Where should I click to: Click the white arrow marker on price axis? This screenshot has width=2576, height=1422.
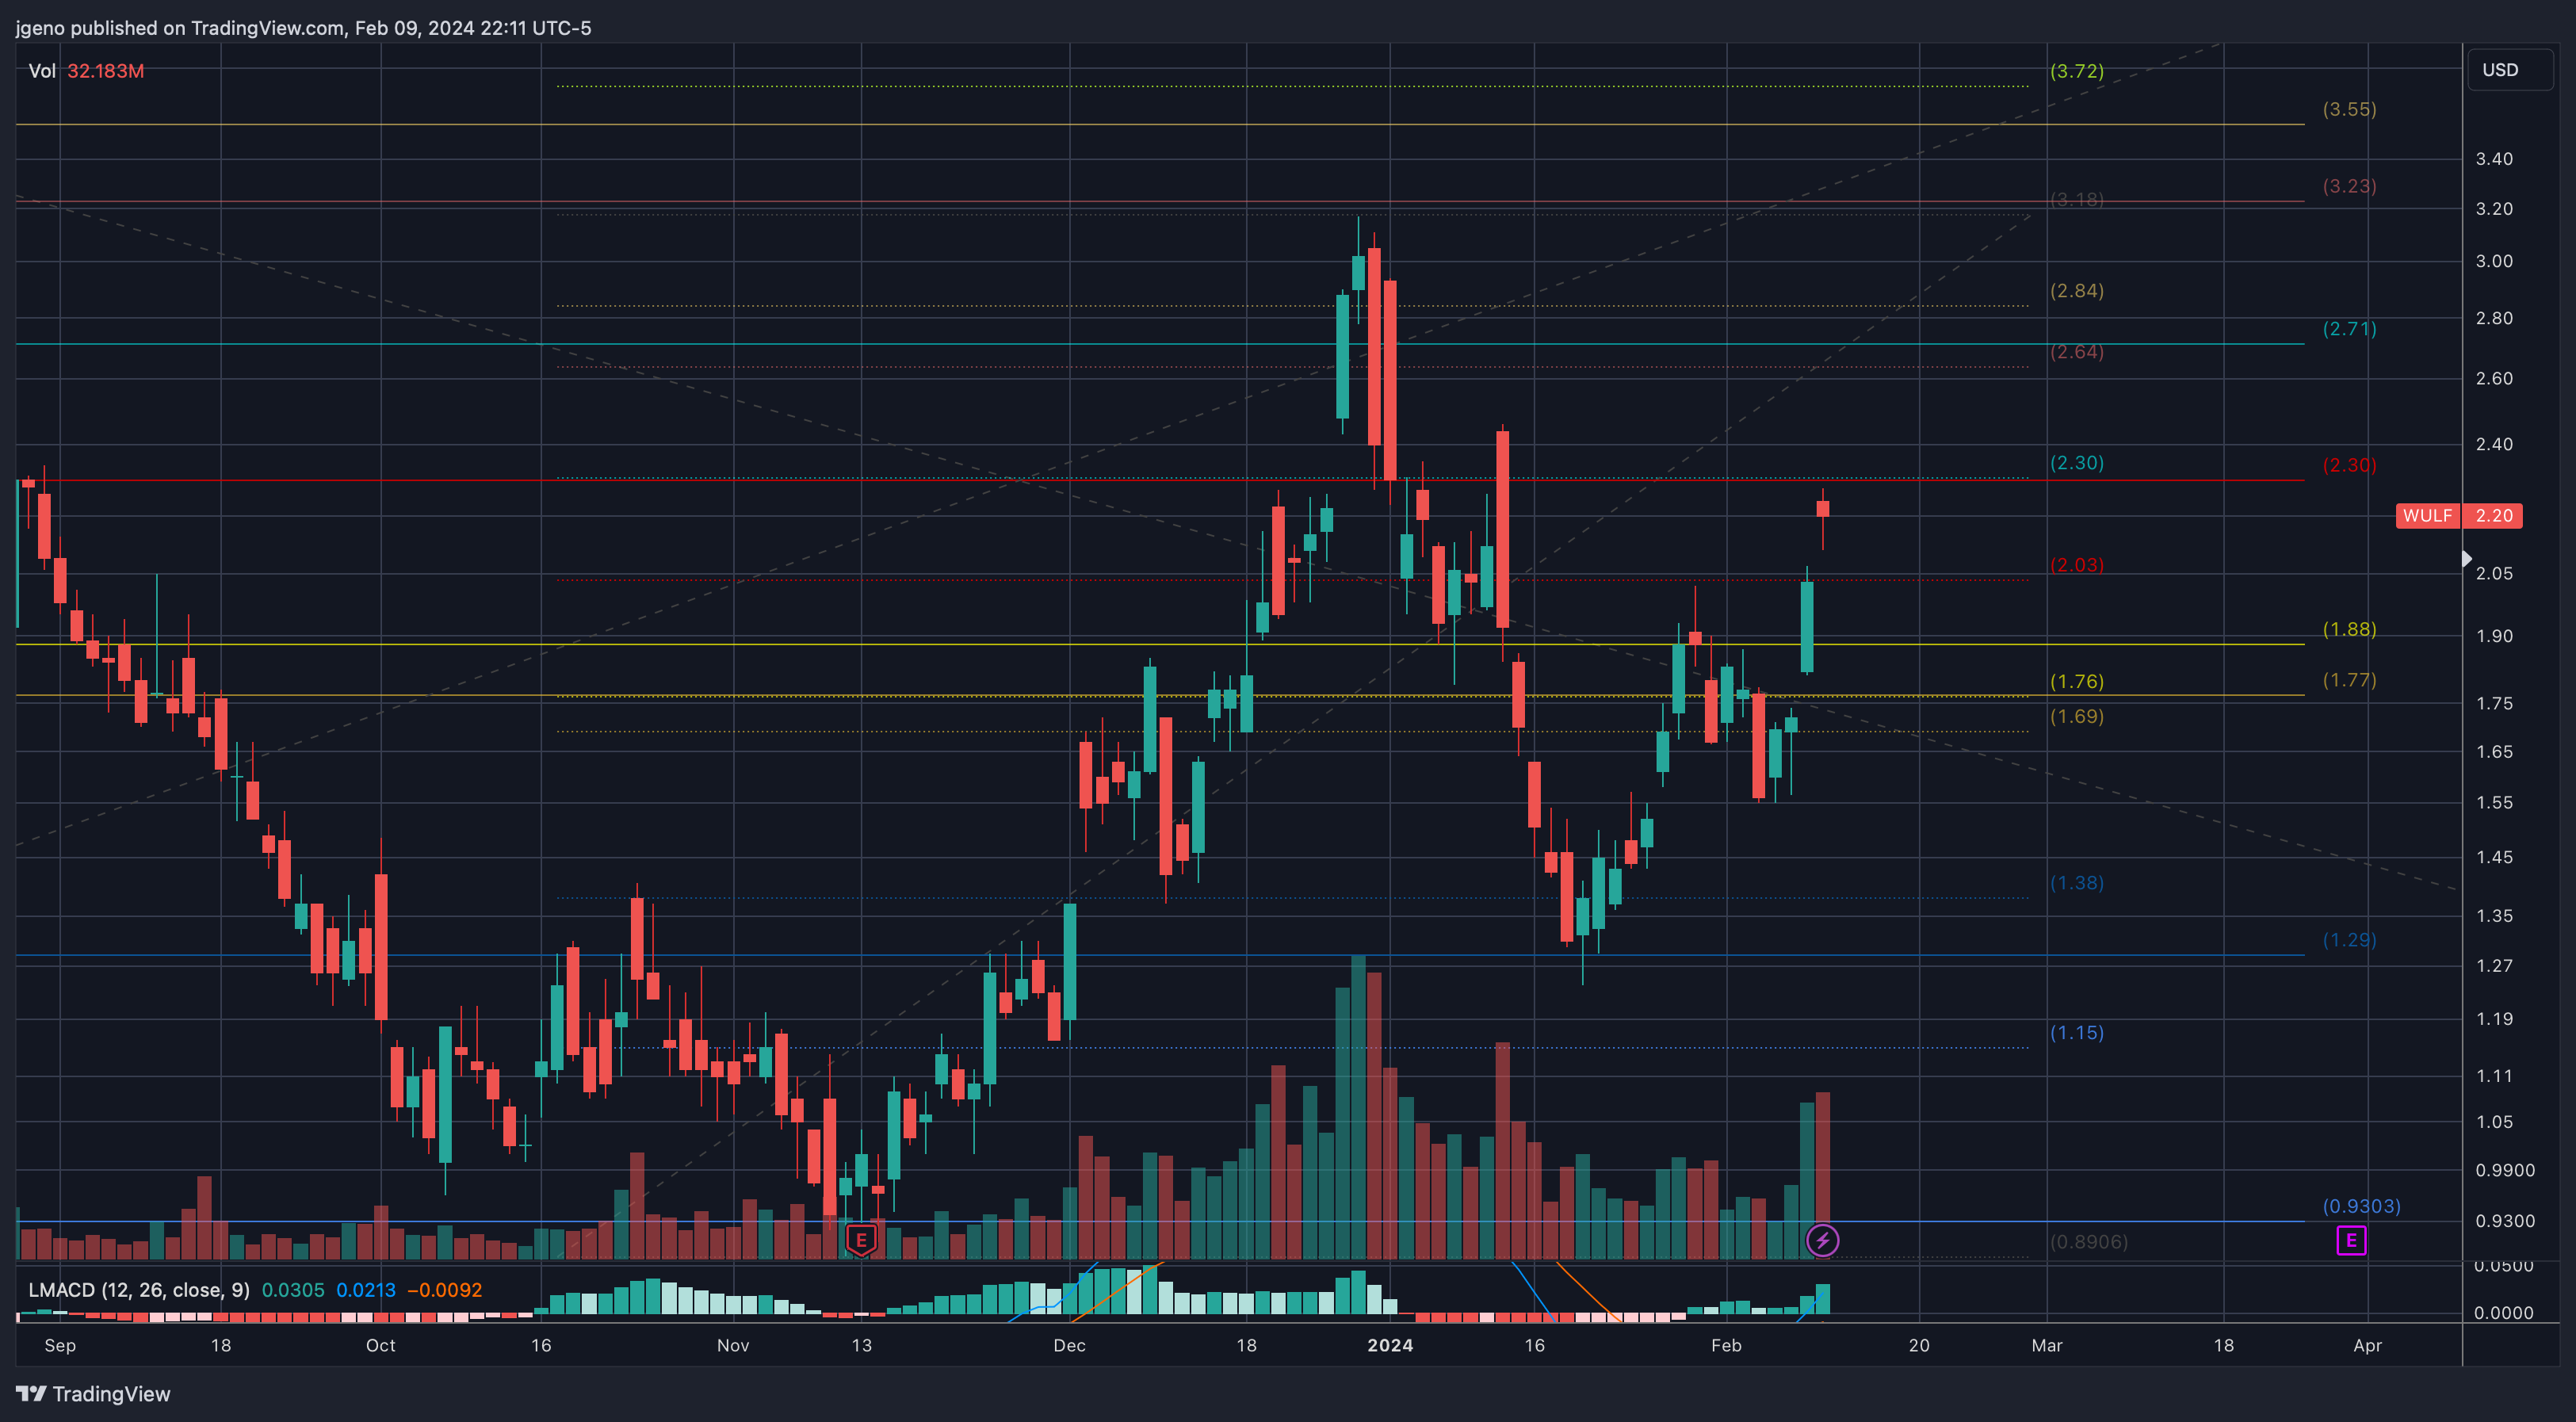[x=2467, y=559]
